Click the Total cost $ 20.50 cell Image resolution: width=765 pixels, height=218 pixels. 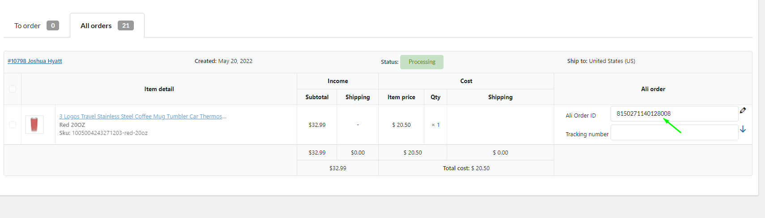pyautogui.click(x=466, y=168)
